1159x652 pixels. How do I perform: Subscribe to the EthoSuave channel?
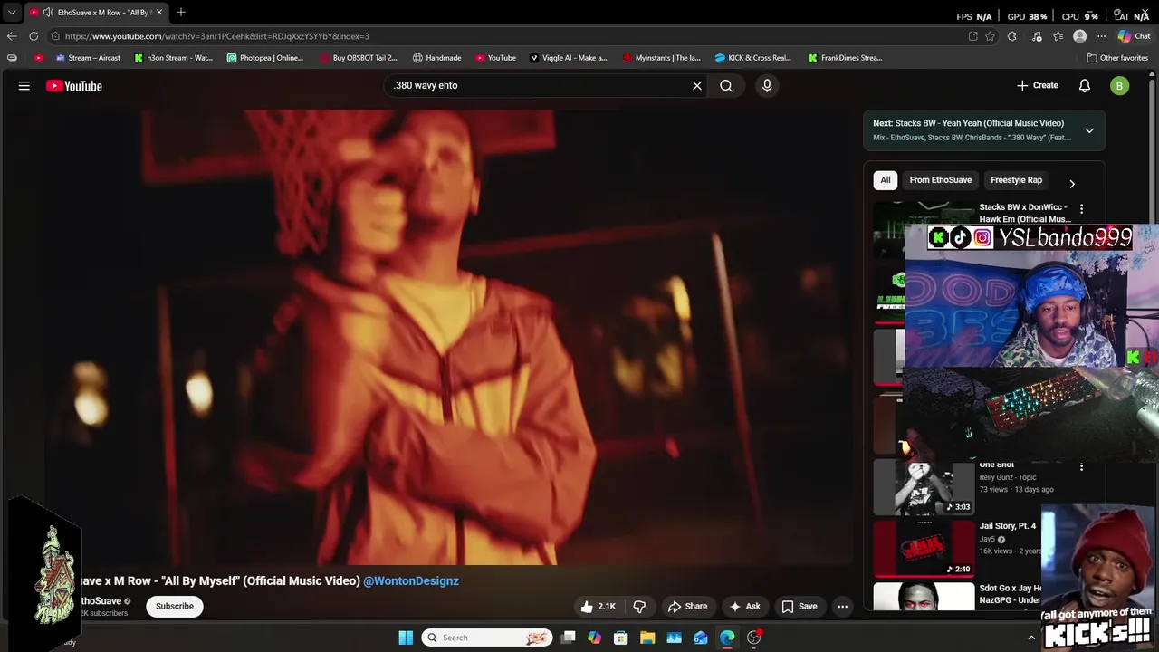[x=175, y=607]
